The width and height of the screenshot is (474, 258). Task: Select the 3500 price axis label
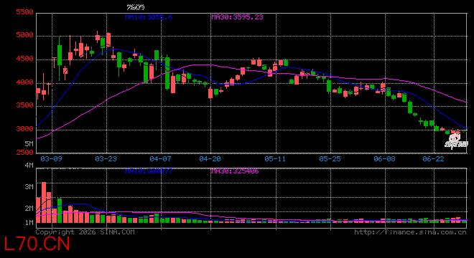(24, 105)
